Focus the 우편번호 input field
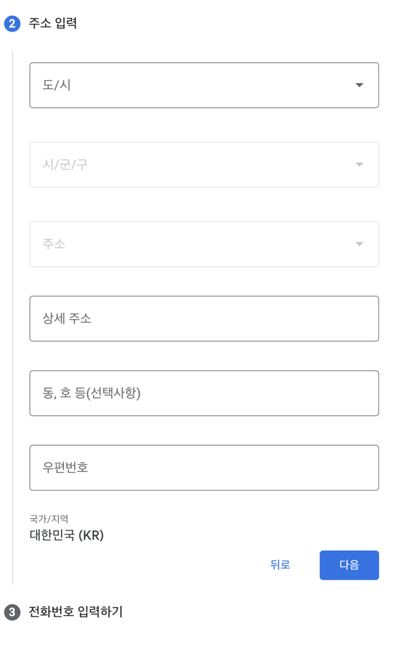393x648 pixels. pyautogui.click(x=204, y=468)
